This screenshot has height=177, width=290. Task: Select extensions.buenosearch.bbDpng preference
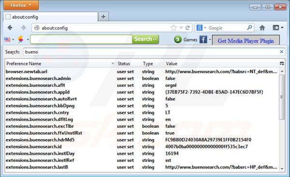point(142,106)
